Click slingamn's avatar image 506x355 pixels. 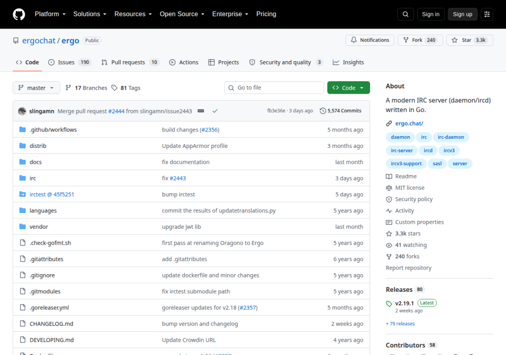22,111
